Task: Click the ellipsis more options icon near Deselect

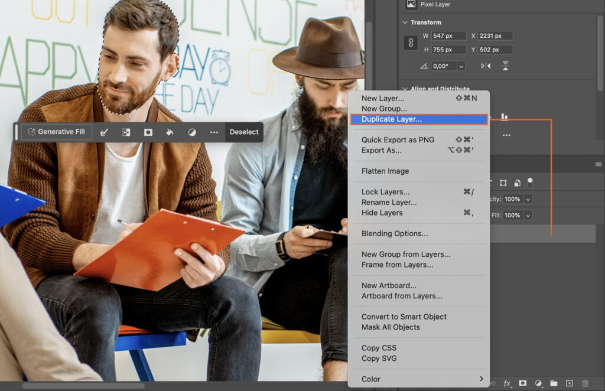Action: pyautogui.click(x=214, y=132)
